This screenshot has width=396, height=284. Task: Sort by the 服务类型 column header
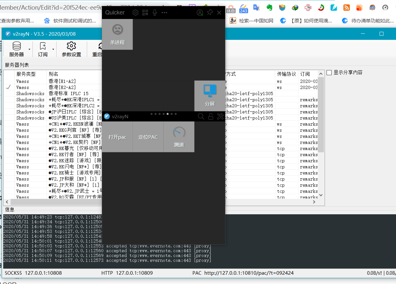(x=31, y=74)
